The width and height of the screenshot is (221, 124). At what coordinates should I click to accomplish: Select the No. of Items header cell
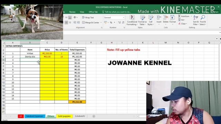tap(61, 50)
